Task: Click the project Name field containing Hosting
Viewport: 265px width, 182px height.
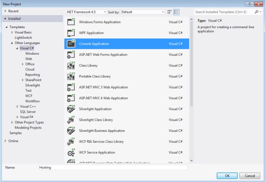Action: (x=113, y=167)
